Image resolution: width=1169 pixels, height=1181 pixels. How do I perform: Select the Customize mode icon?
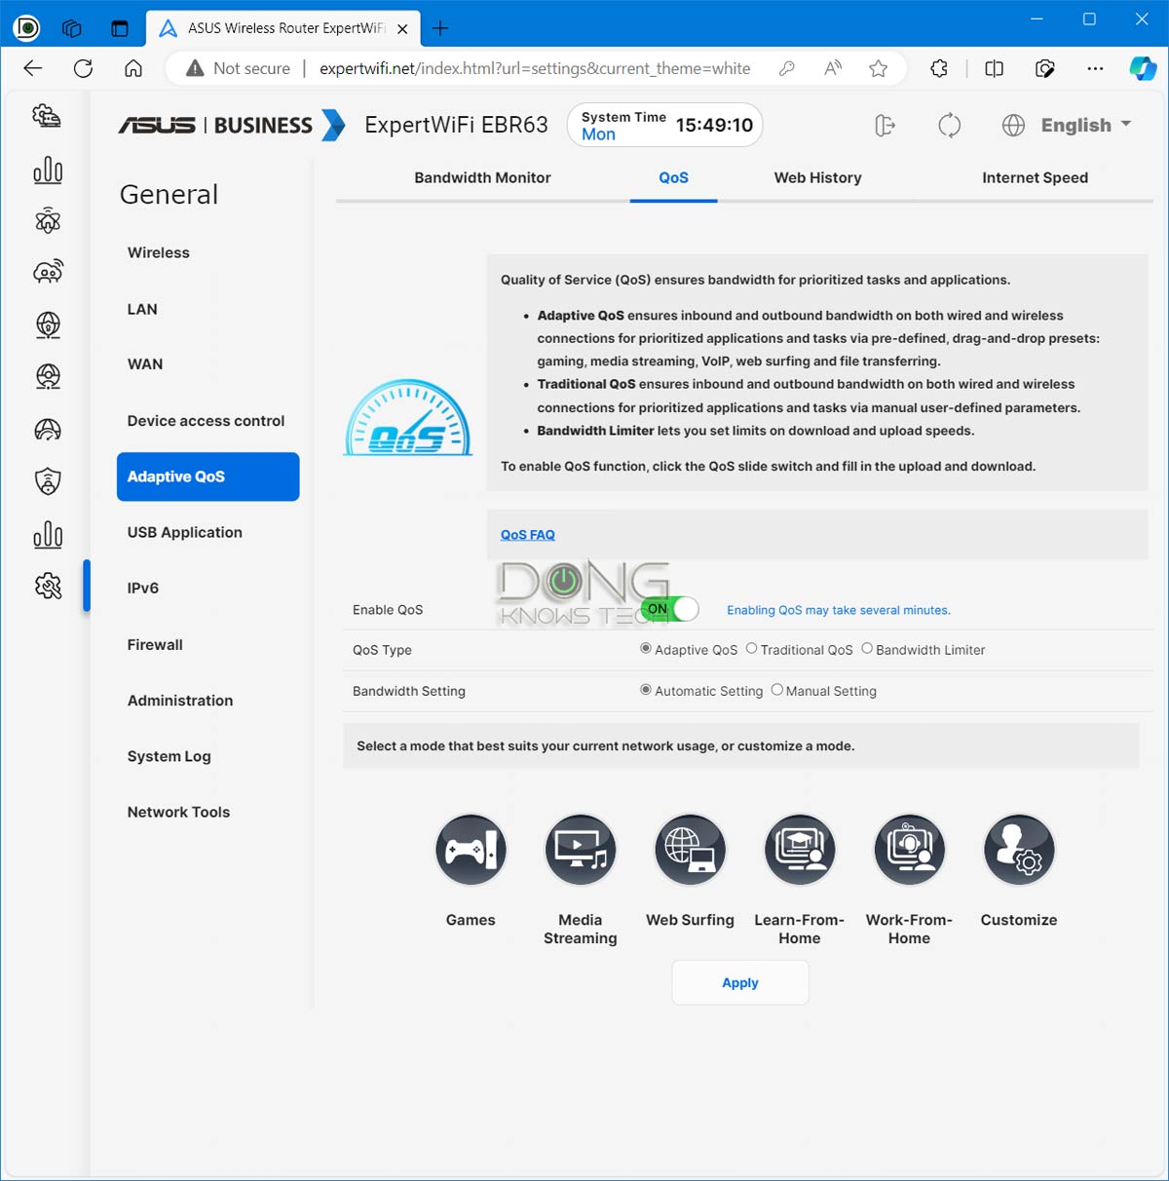1019,850
